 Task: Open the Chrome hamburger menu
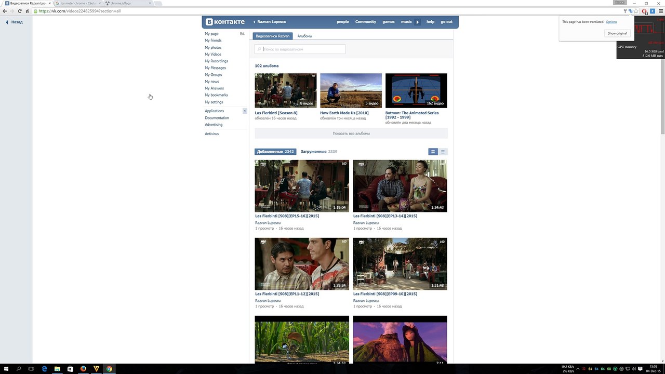pyautogui.click(x=660, y=11)
